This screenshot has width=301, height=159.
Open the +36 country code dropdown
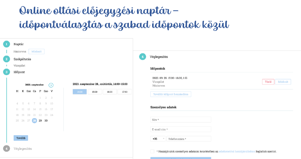pos(158,139)
